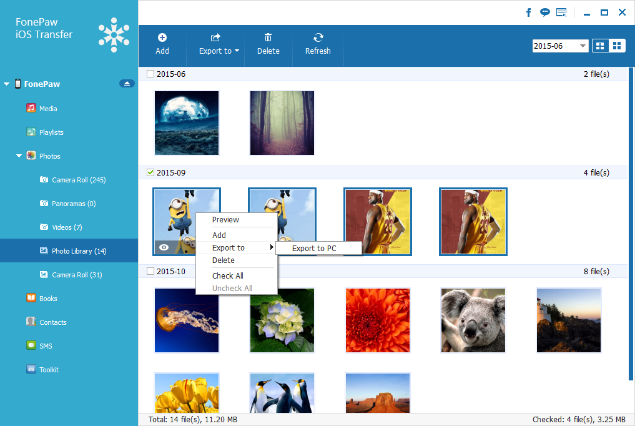The image size is (635, 426).
Task: Select the moon landscape photo thumbnail
Action: (x=187, y=123)
